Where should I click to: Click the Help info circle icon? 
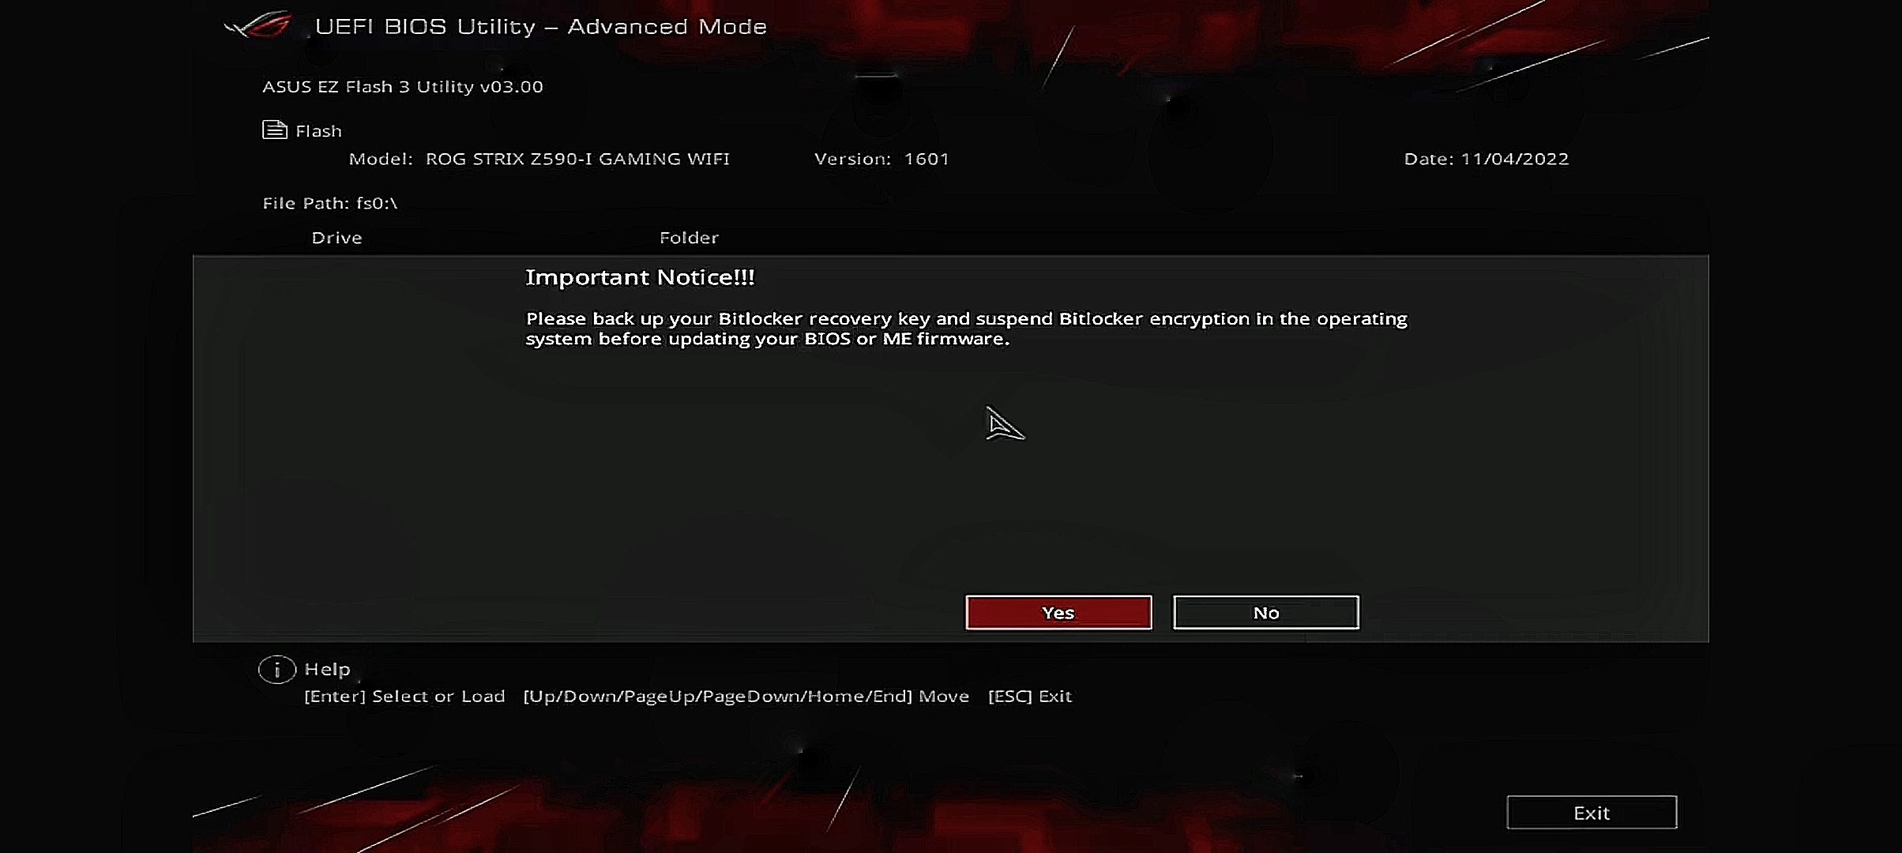point(277,670)
